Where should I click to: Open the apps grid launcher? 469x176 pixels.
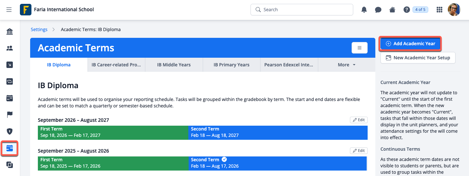pos(439,10)
